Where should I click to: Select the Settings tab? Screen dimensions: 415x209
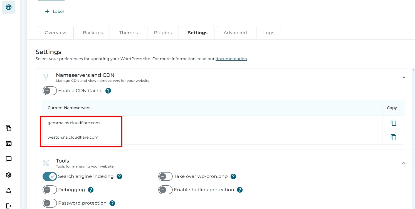click(x=197, y=33)
